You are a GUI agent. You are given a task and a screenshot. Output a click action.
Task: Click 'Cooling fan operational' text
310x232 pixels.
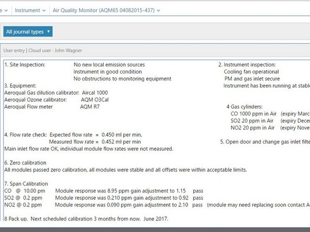point(251,72)
